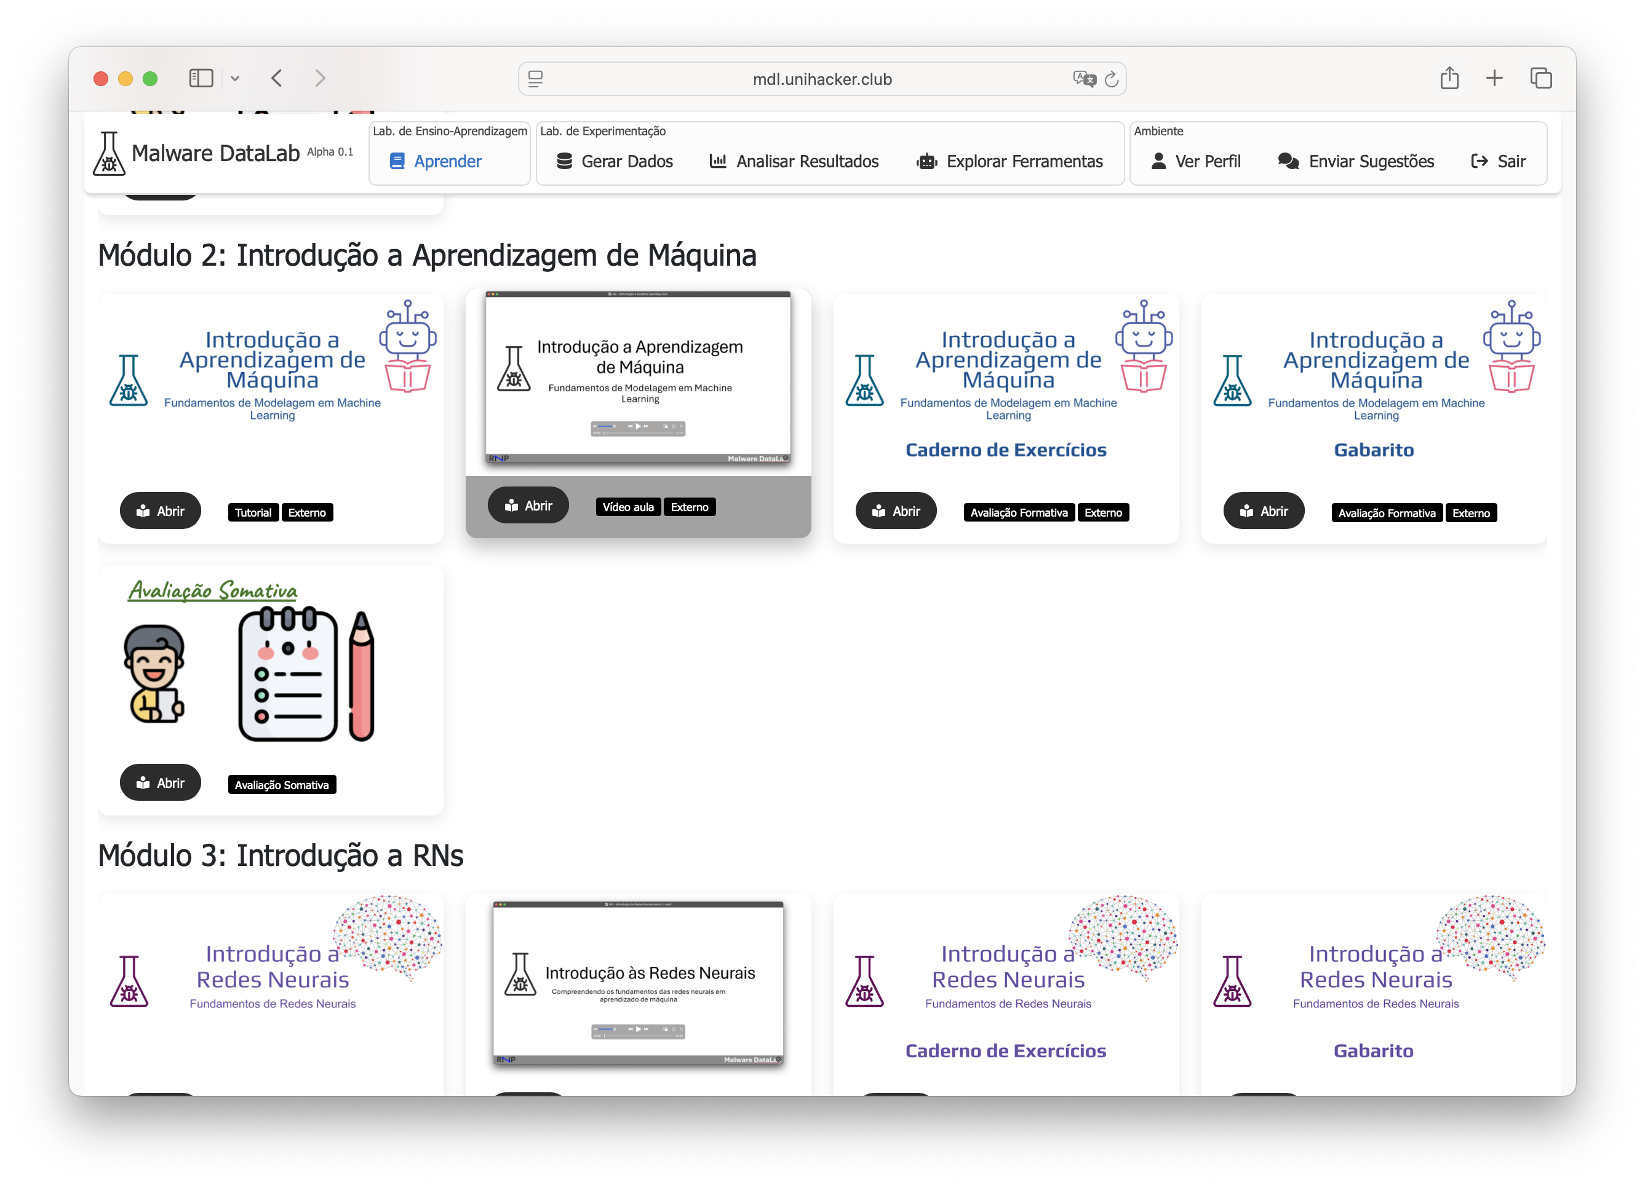Click the purple flask icon on Módulo 3 Gabarito card

[1232, 981]
